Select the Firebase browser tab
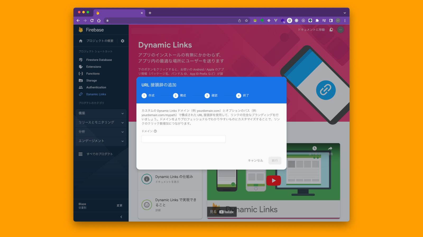Screen dimensions: 423x237 coord(119,13)
